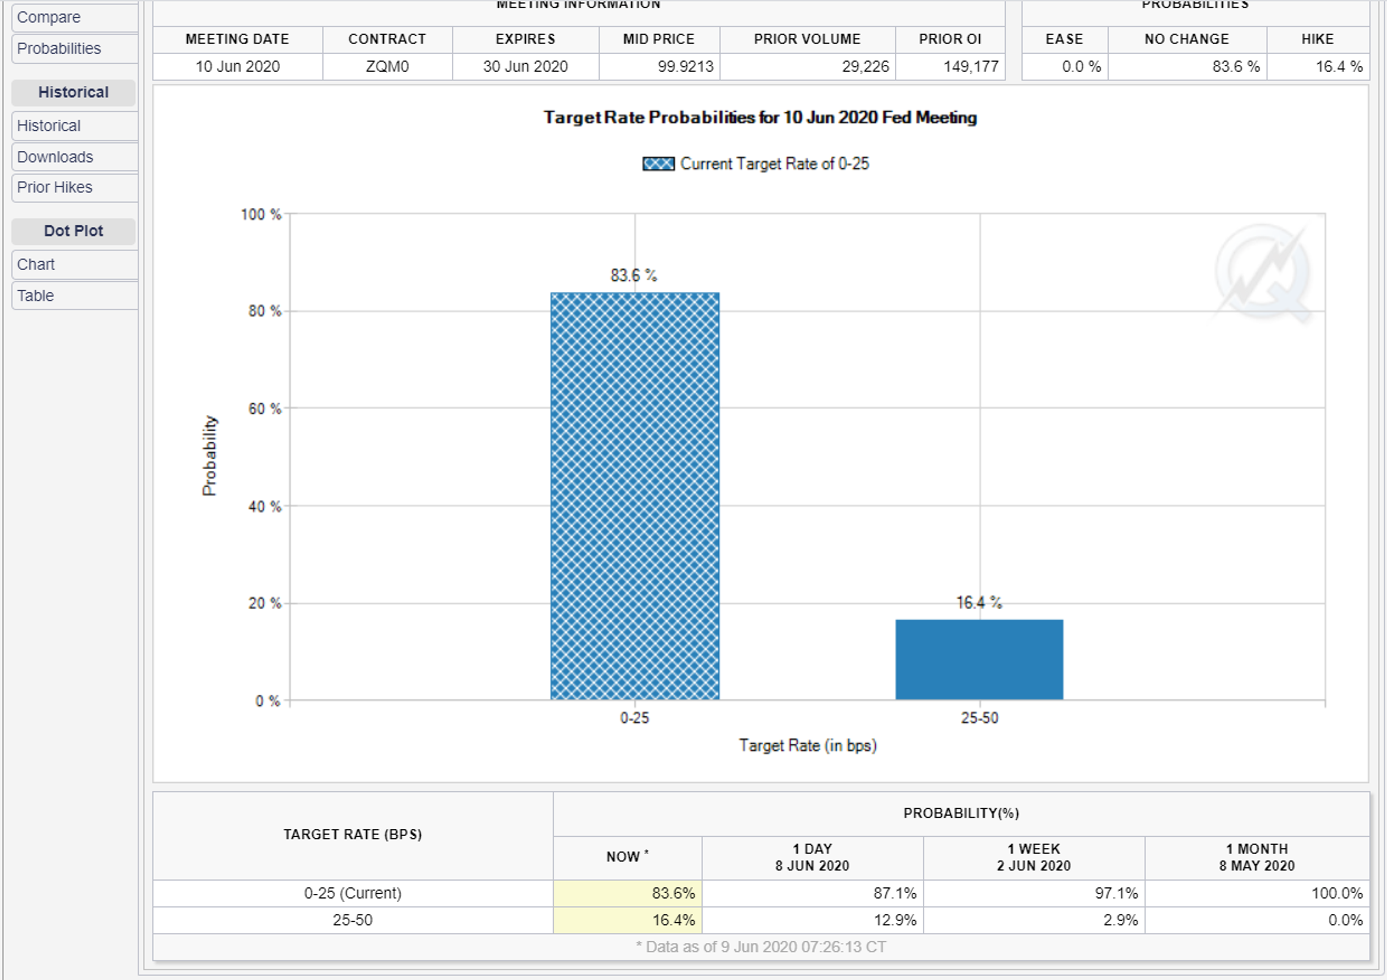1387x980 pixels.
Task: Click the NO CHANGE probability header
Action: click(1187, 39)
